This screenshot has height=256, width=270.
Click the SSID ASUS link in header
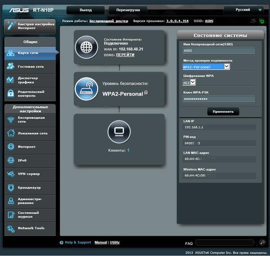pos(209,21)
